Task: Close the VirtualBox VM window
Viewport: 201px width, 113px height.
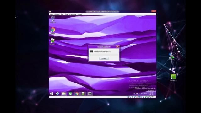Action: click(154, 11)
